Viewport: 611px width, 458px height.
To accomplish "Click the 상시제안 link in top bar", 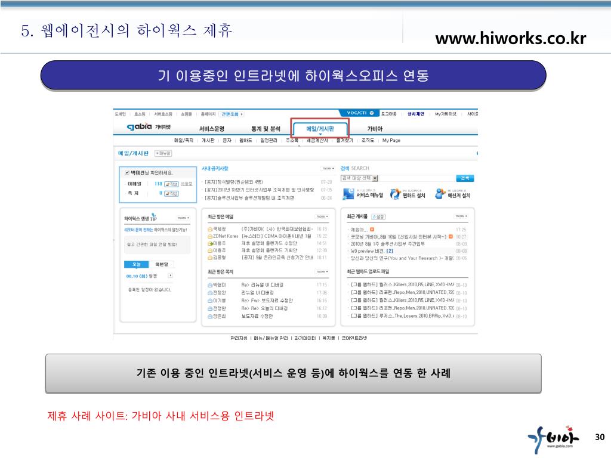I will coord(416,114).
